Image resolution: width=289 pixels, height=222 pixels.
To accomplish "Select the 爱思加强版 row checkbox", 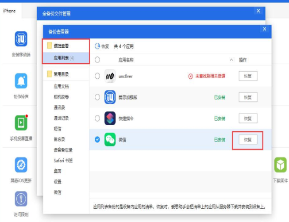I will click(x=97, y=97).
